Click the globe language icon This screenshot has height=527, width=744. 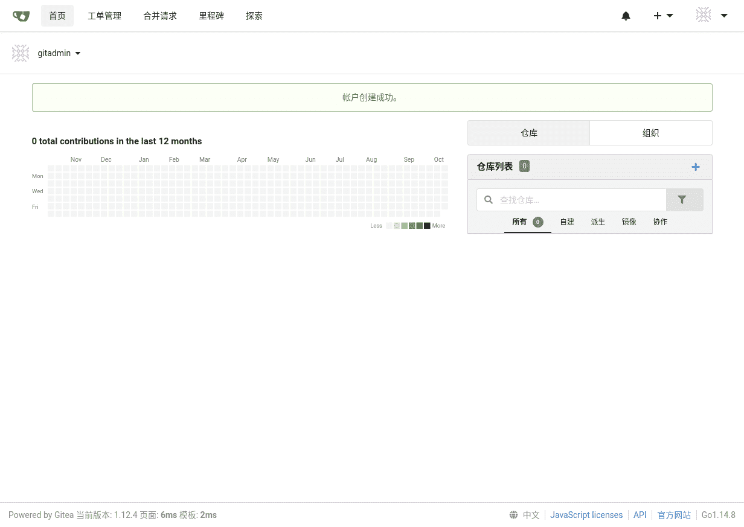point(513,515)
